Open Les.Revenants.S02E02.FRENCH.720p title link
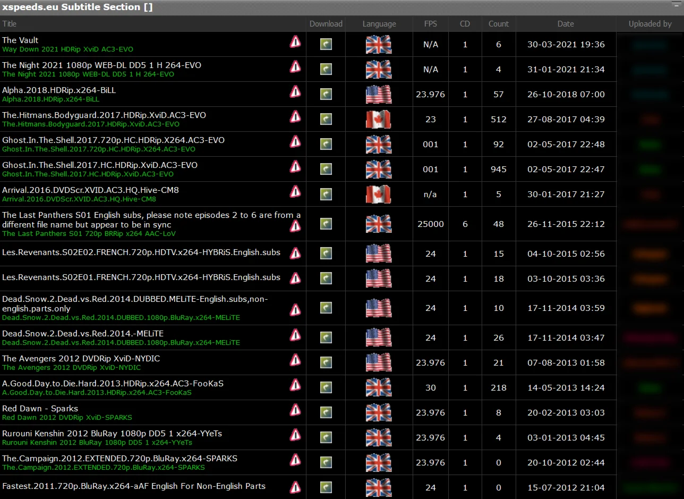 141,252
